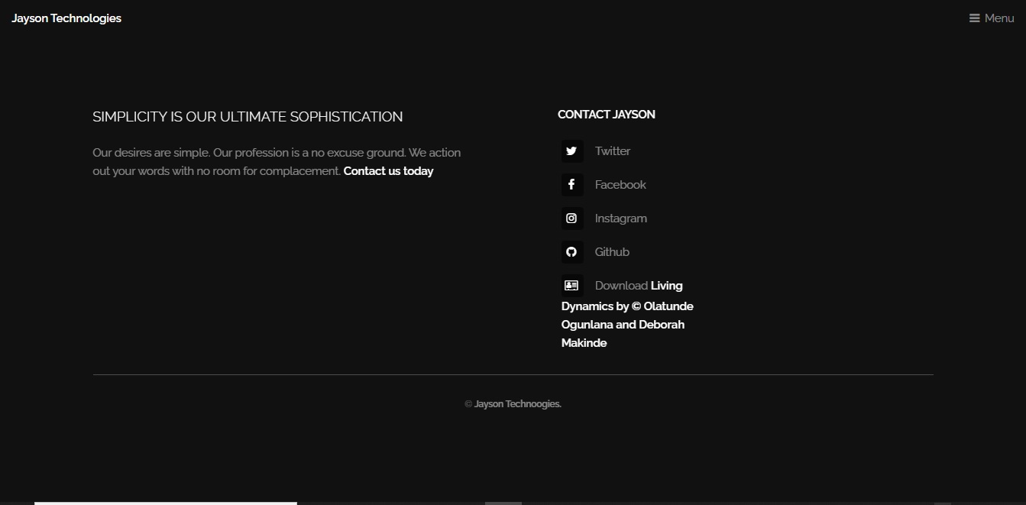This screenshot has height=505, width=1026.
Task: Click the 'CONTACT JAYSON' heading
Action: 606,115
